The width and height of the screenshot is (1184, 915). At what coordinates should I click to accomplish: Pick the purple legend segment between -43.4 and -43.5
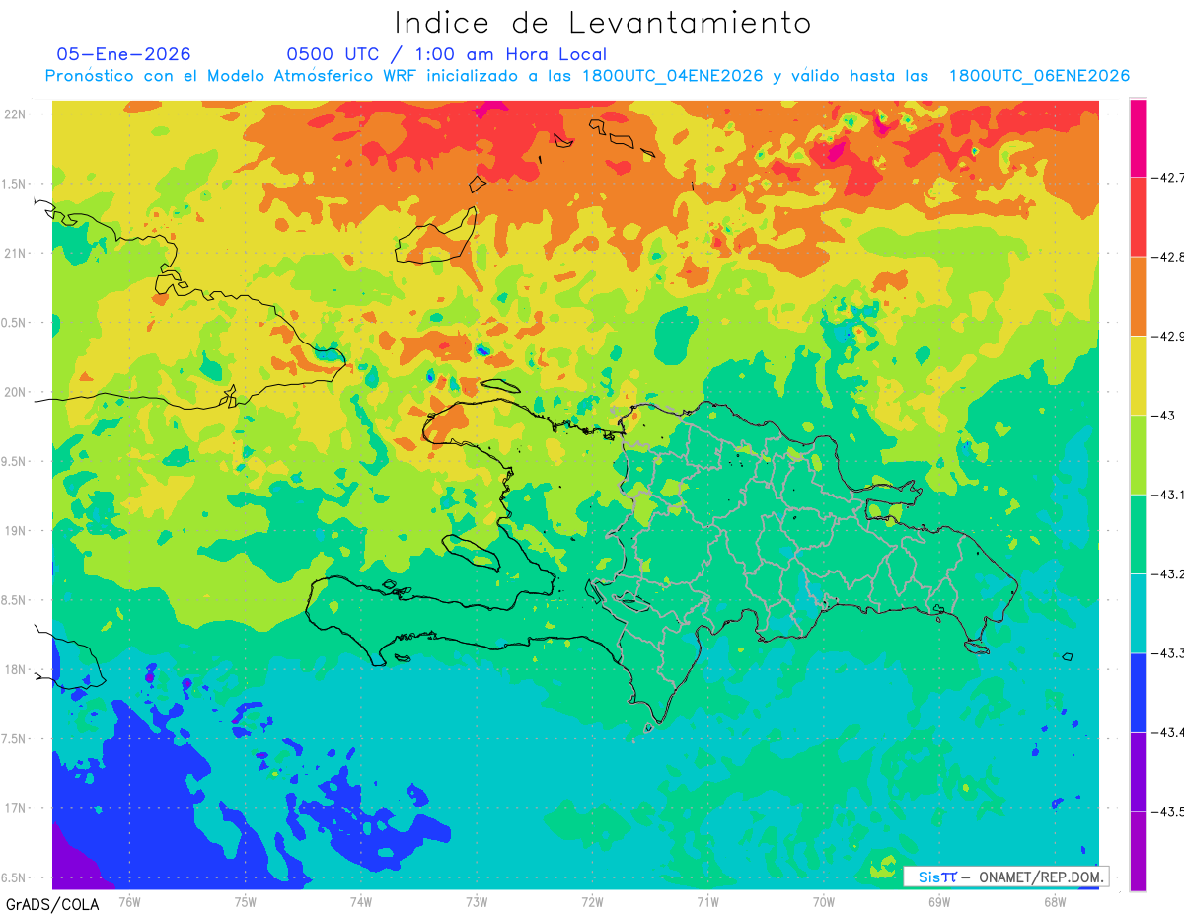(x=1138, y=772)
